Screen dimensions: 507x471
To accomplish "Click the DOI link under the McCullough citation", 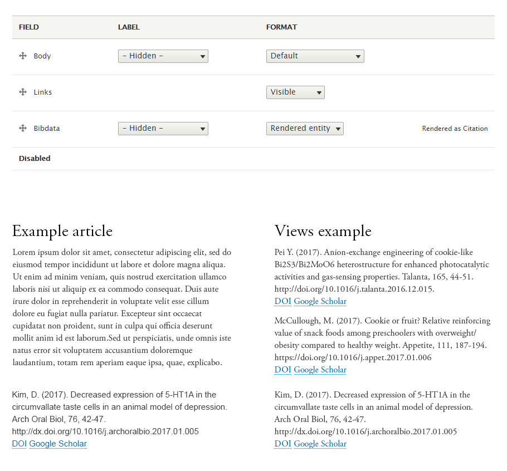I will click(282, 370).
